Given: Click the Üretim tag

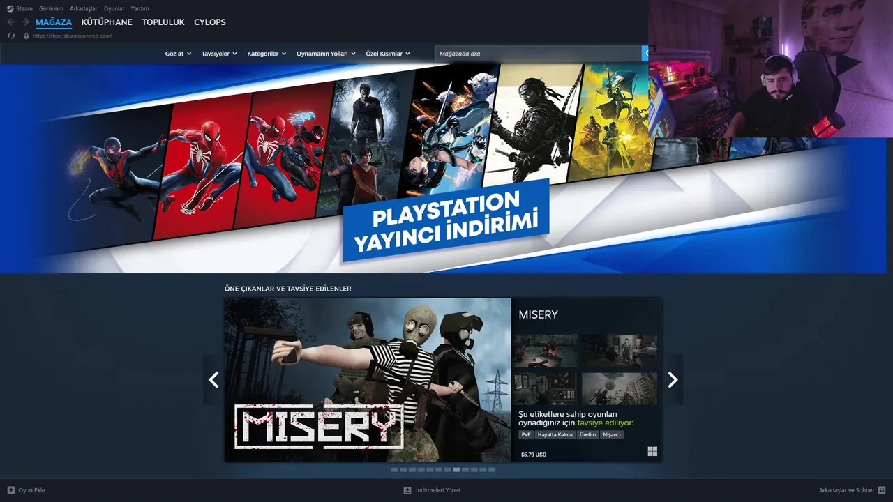Looking at the screenshot, I should point(588,434).
